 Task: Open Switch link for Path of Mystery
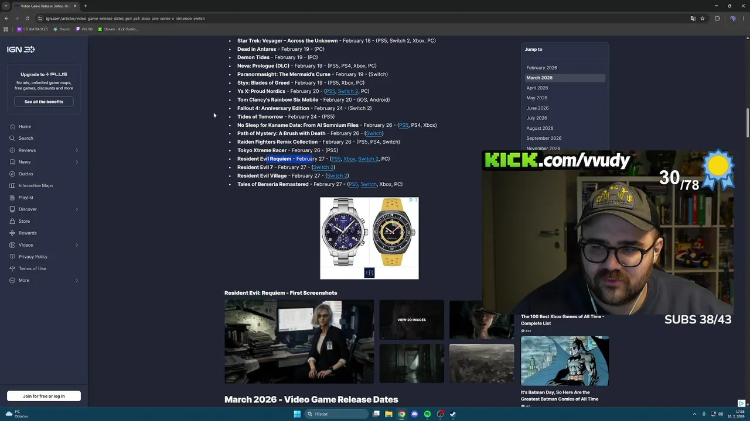(374, 133)
